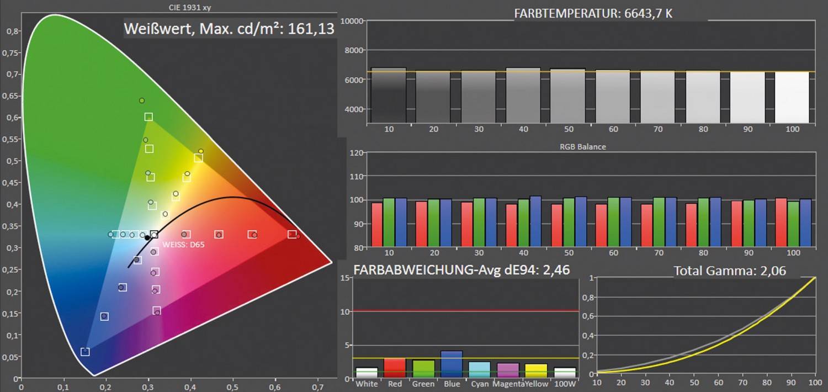Screen dimensions: 828x392
Task: Select red bar at 100 in RGB Balance
Action: (781, 223)
